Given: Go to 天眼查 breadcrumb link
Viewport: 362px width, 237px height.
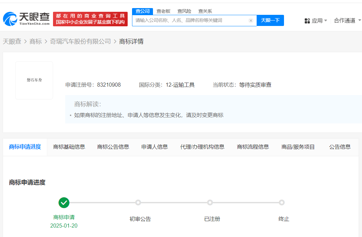Looking at the screenshot, I should [x=12, y=41].
